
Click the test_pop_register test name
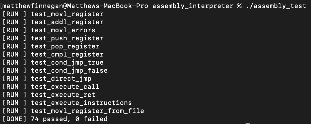click(65, 46)
